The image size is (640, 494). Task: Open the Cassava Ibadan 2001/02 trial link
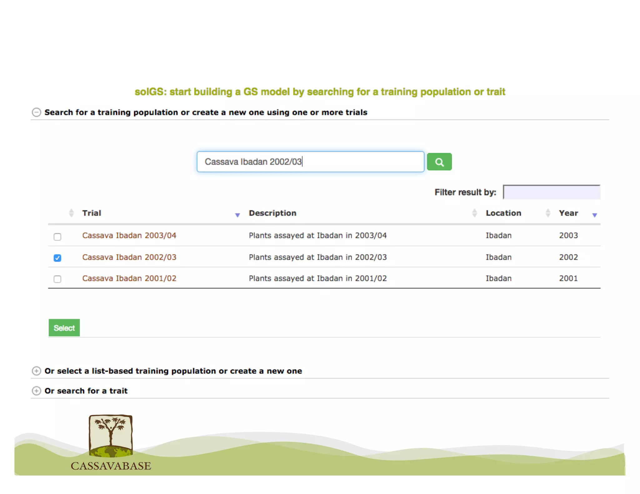click(129, 278)
